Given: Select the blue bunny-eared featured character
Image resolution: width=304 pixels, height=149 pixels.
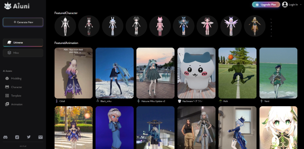Looking at the screenshot, I should click(x=113, y=26).
